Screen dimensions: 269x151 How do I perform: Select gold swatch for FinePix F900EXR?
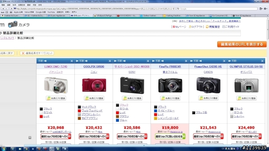156,118
